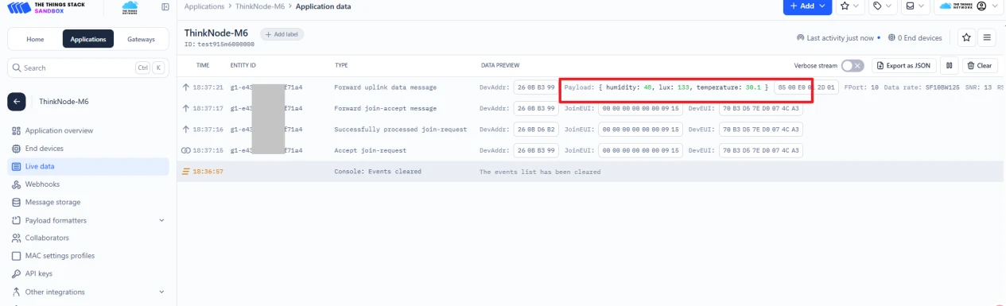Click 0 End devices indicator
The image size is (1006, 306).
pyautogui.click(x=915, y=37)
